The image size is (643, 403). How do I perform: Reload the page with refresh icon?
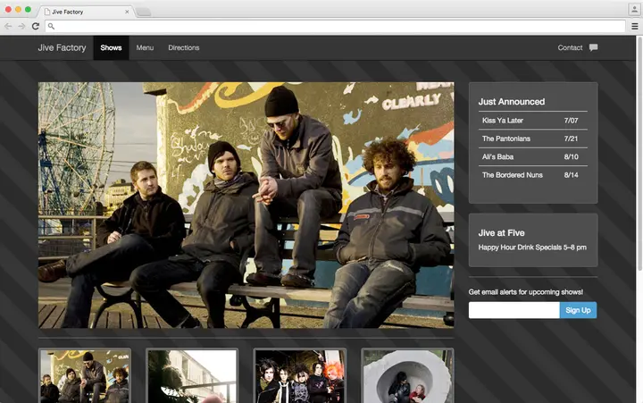36,26
